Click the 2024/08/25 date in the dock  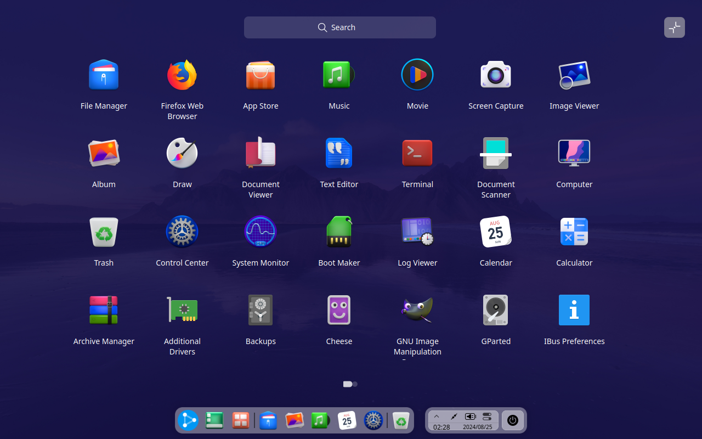pos(477,427)
